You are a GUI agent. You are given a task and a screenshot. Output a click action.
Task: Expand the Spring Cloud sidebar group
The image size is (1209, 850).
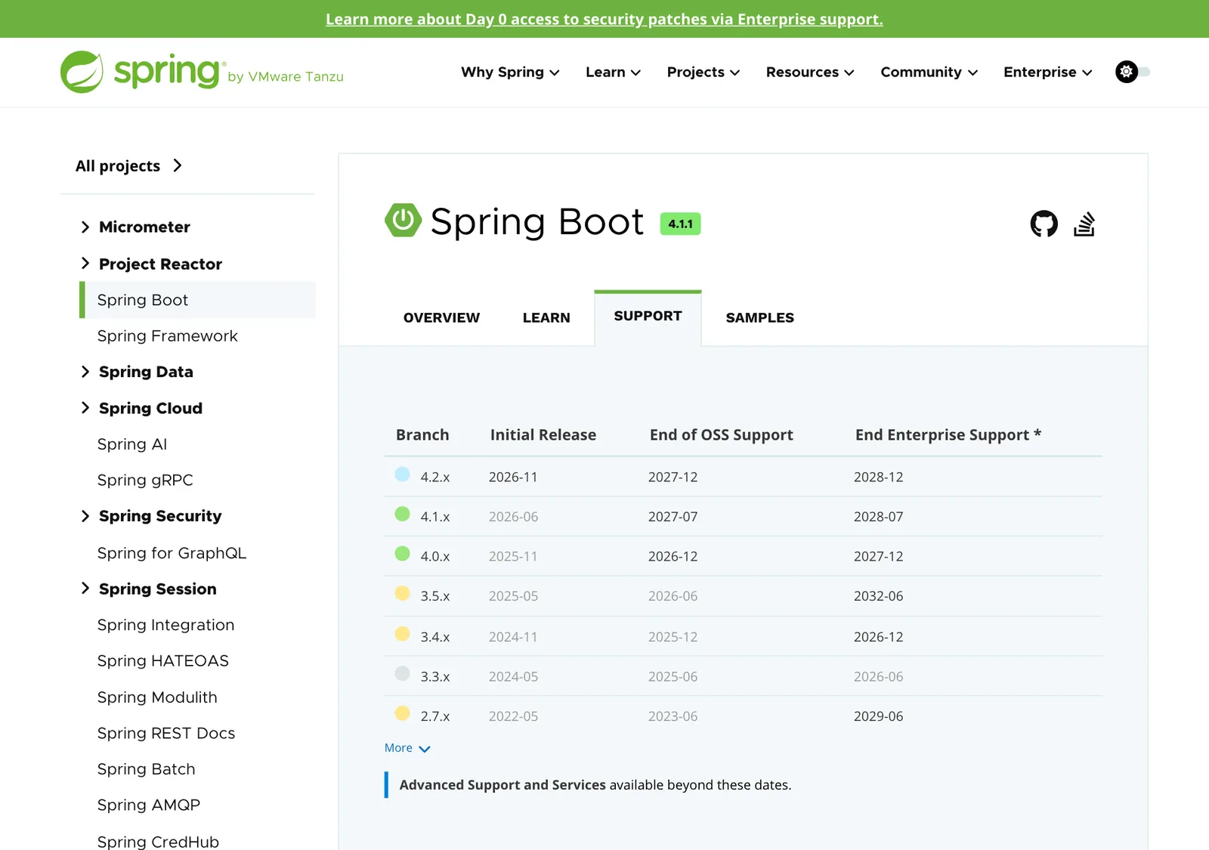85,408
